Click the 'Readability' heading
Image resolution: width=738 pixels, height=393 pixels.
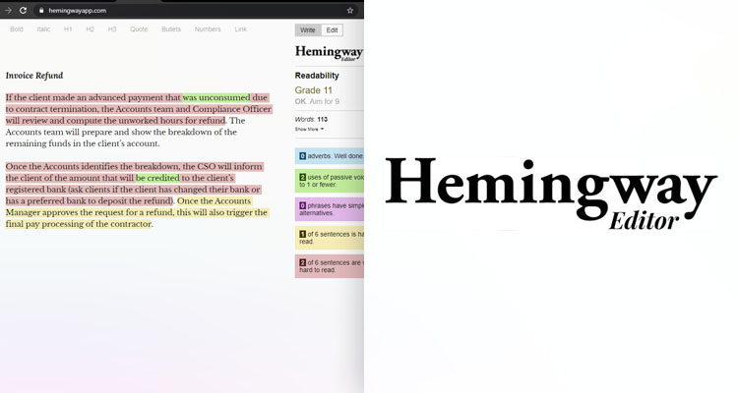(317, 76)
